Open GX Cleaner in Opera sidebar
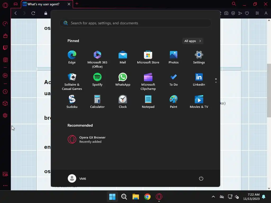This screenshot has width=271, height=203. click(5, 36)
